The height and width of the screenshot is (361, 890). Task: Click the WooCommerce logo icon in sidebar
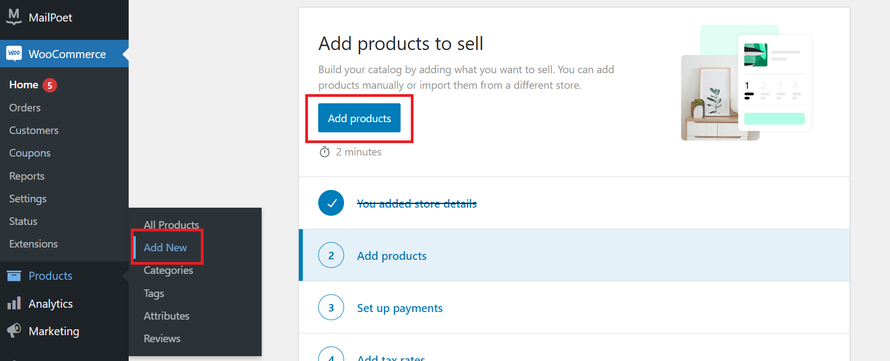pyautogui.click(x=13, y=54)
